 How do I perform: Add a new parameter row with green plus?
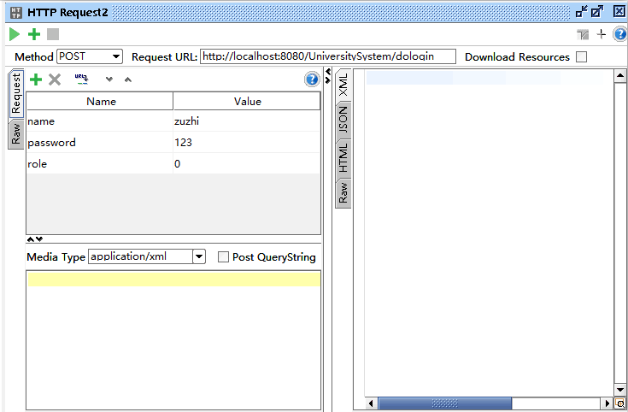click(x=36, y=79)
